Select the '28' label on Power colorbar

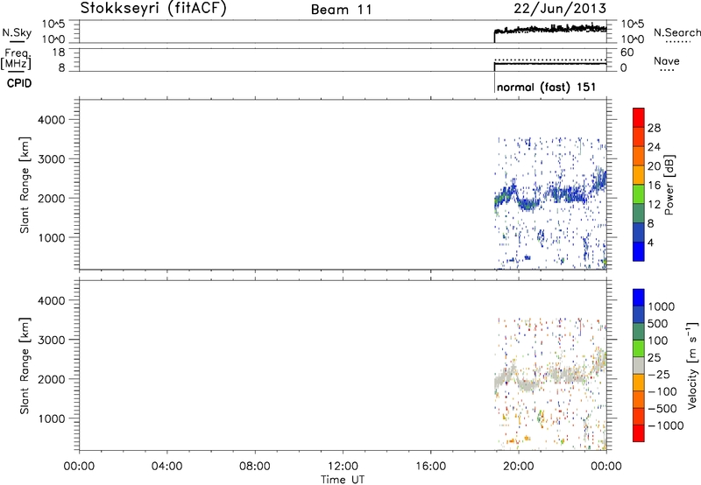pos(654,128)
